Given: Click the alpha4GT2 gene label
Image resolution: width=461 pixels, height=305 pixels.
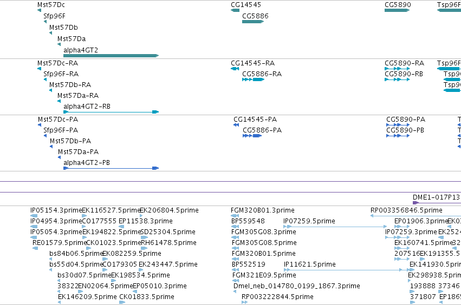Looking at the screenshot, I should [81, 50].
